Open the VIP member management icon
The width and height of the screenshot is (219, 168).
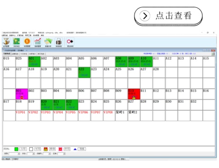(x=6, y=42)
